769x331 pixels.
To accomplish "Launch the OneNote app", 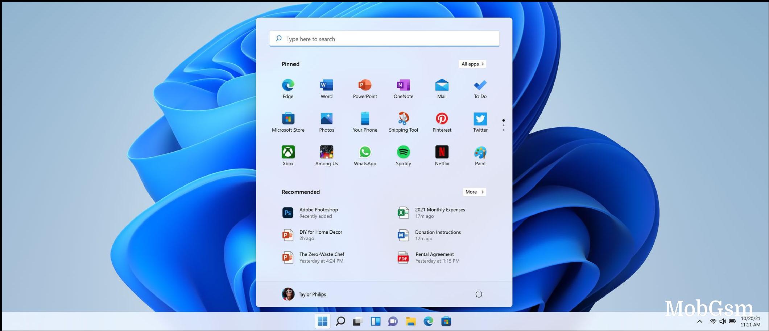I will tap(403, 89).
